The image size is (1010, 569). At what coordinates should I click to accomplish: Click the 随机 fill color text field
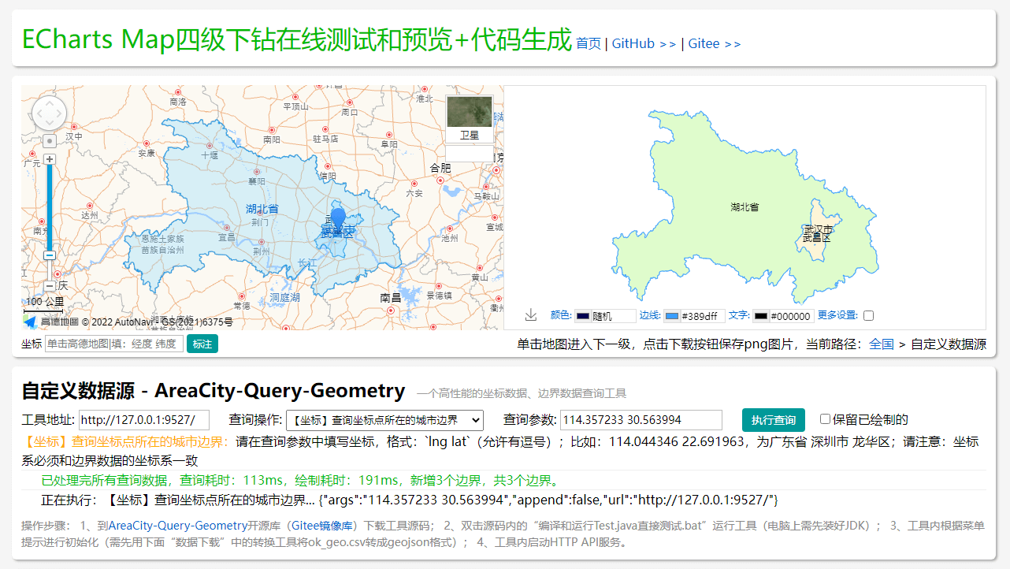click(613, 316)
